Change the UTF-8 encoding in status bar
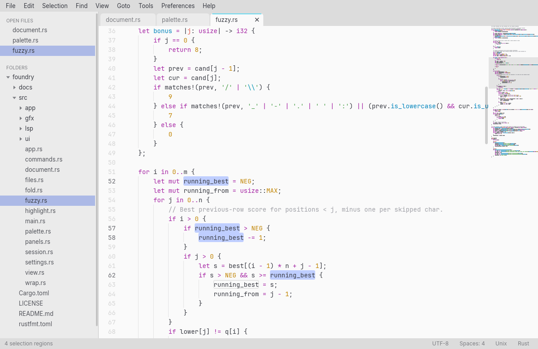 [440, 344]
